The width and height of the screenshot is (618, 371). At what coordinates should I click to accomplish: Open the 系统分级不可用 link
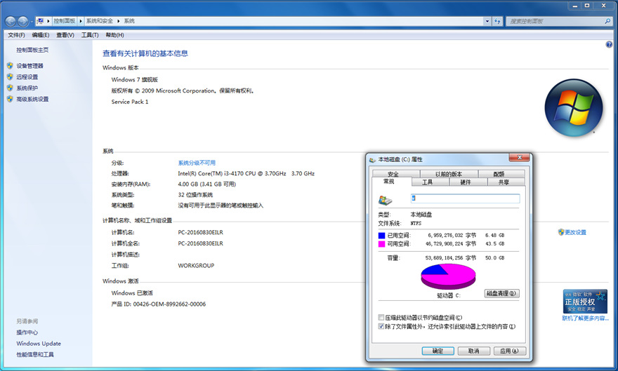(197, 163)
